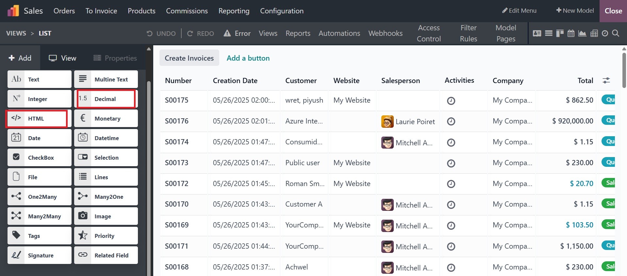This screenshot has height=276, width=627.
Task: Click the Add a button link
Action: [x=248, y=58]
